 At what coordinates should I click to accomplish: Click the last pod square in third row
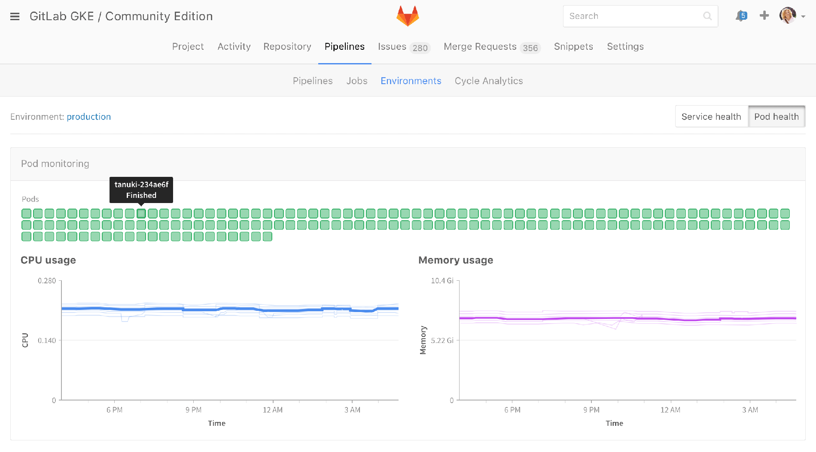[x=267, y=237]
